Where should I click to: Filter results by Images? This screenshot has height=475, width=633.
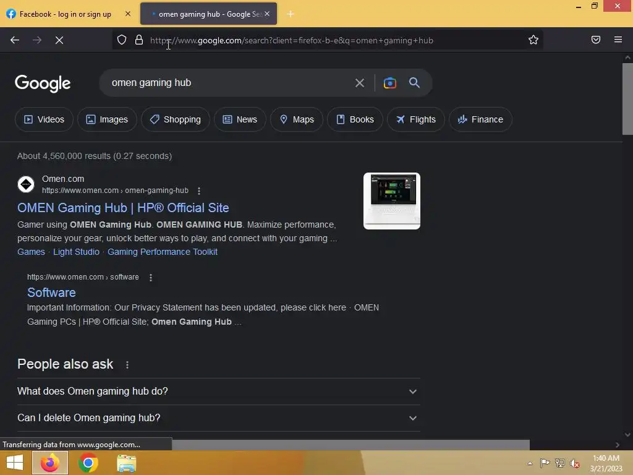(107, 119)
